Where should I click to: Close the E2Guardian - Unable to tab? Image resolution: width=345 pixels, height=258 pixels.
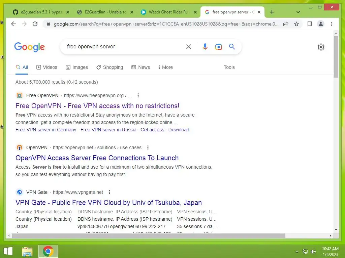click(x=132, y=12)
